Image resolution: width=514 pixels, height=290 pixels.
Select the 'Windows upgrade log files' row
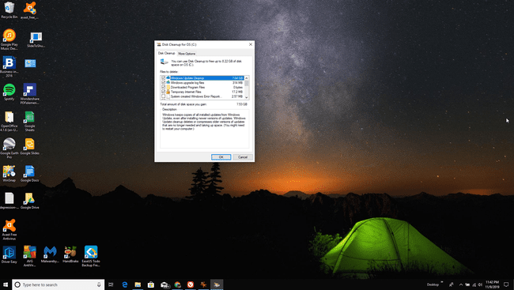(202, 83)
